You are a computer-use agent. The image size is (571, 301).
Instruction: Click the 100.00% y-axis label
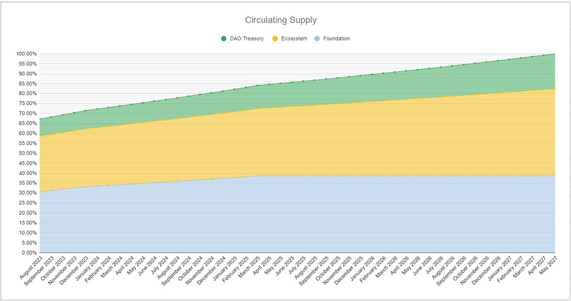pos(26,54)
